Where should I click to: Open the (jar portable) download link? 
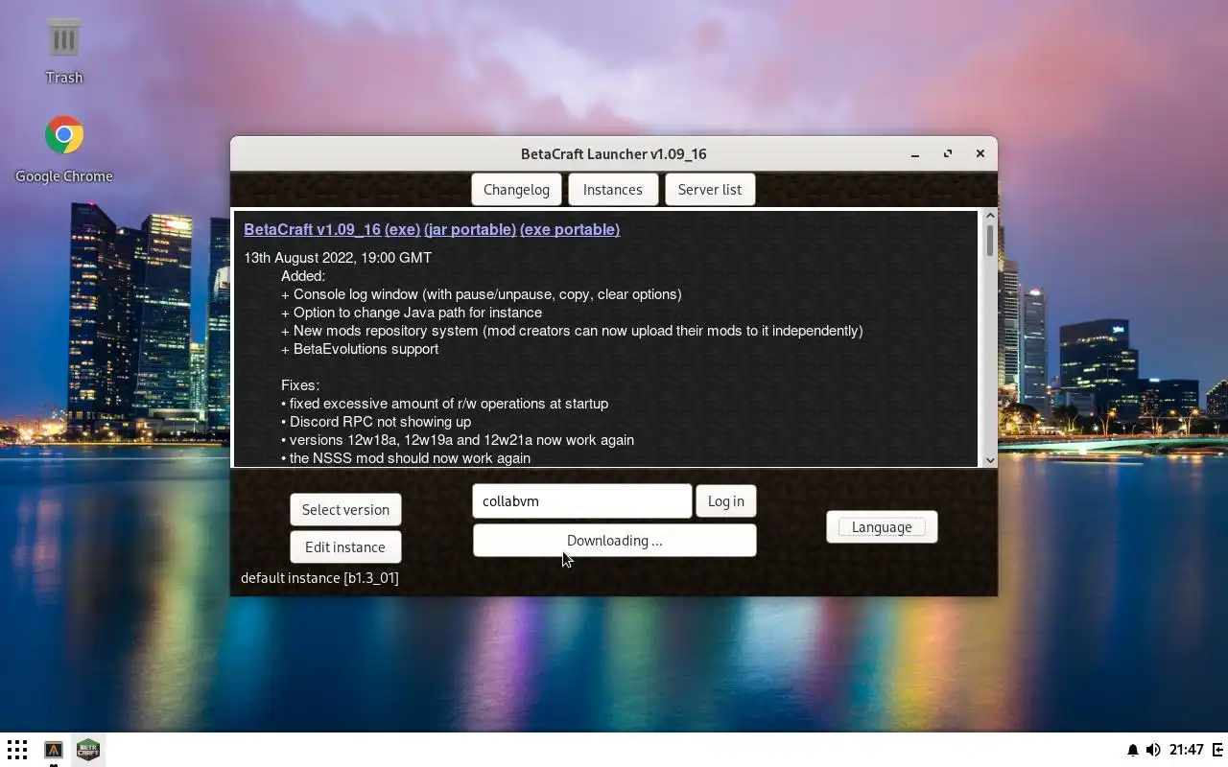tap(470, 229)
